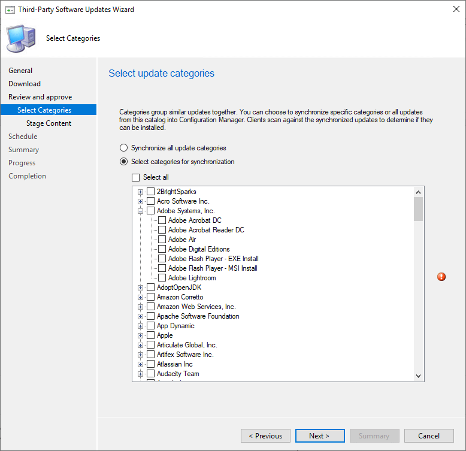The width and height of the screenshot is (466, 451).
Task: Check the Audacity Team checkbox
Action: pyautogui.click(x=151, y=374)
